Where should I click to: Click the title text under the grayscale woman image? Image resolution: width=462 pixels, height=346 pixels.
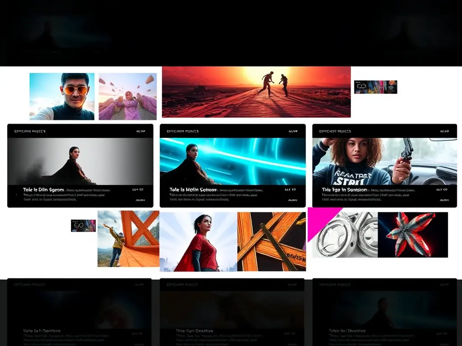click(43, 190)
